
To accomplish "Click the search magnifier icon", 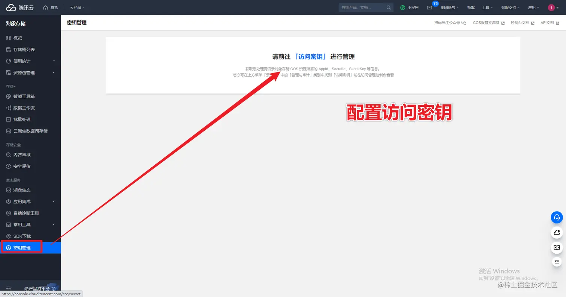I will click(x=389, y=7).
